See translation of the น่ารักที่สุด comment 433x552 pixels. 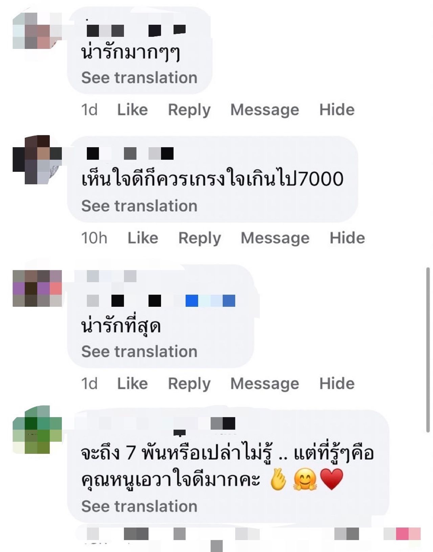pos(139,352)
